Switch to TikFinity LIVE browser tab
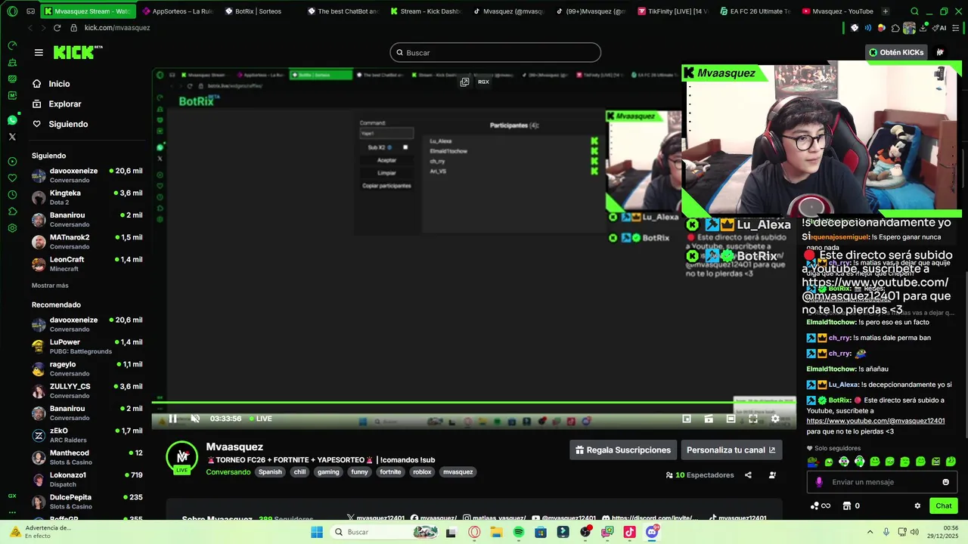 point(672,11)
